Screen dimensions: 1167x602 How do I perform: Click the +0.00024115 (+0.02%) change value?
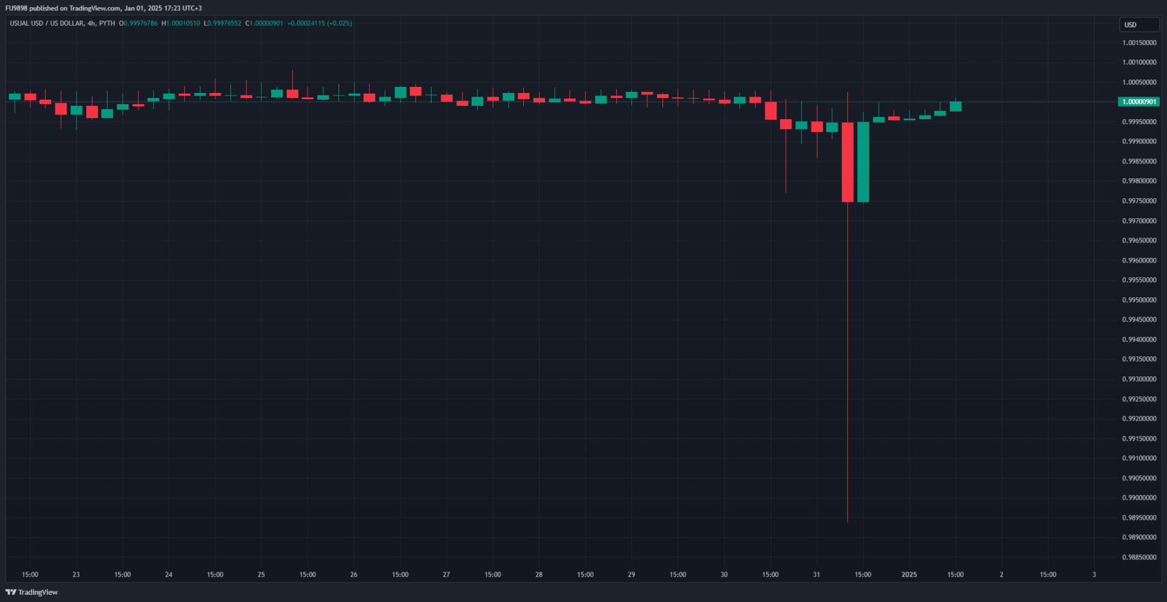[320, 24]
